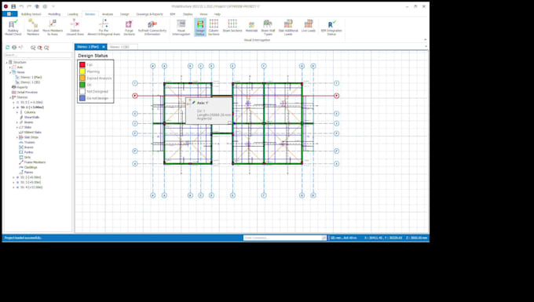Toggle the Design Status view
Viewport: 534px width, 302px height.
click(200, 27)
